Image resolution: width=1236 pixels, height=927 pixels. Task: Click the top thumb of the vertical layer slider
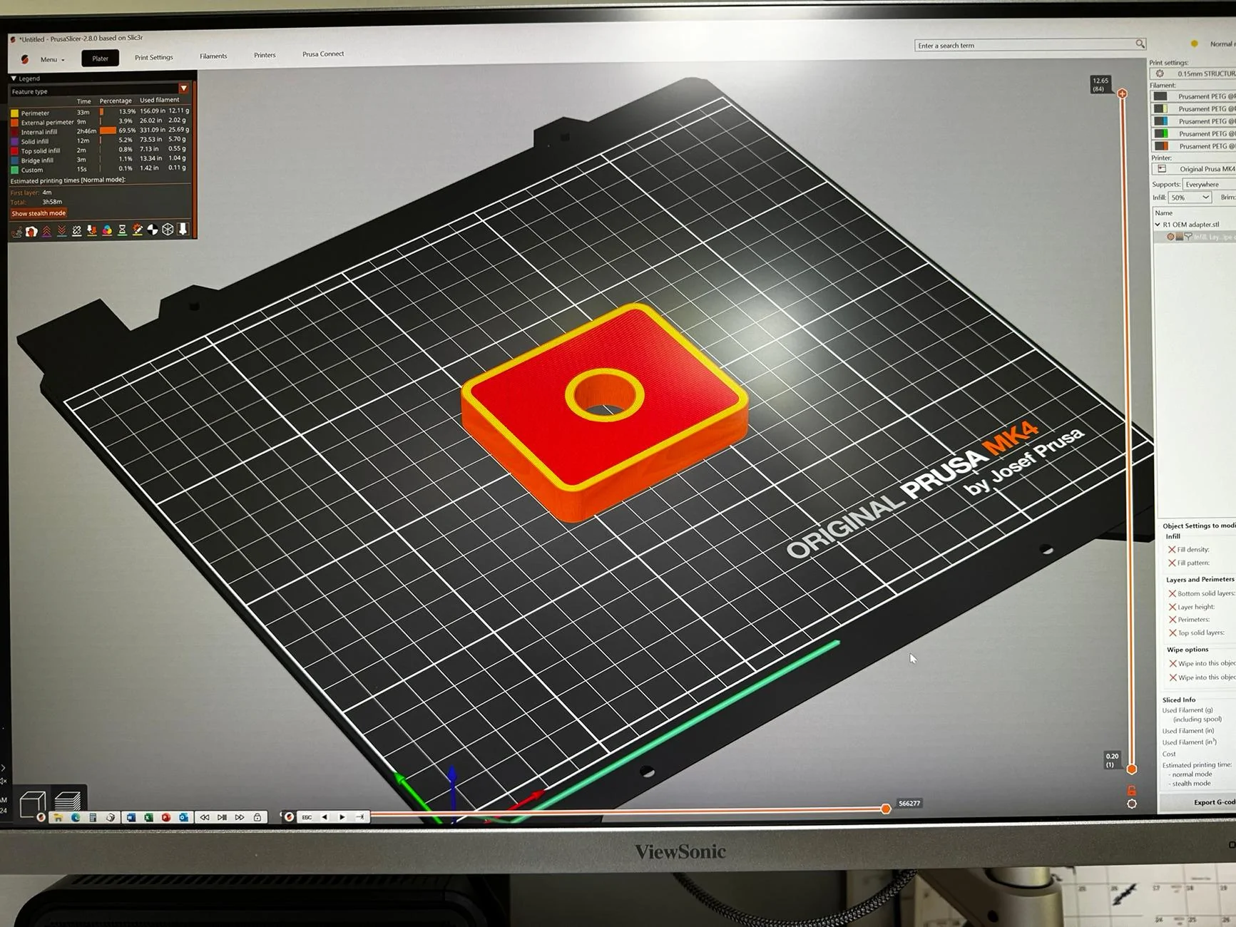click(1123, 93)
